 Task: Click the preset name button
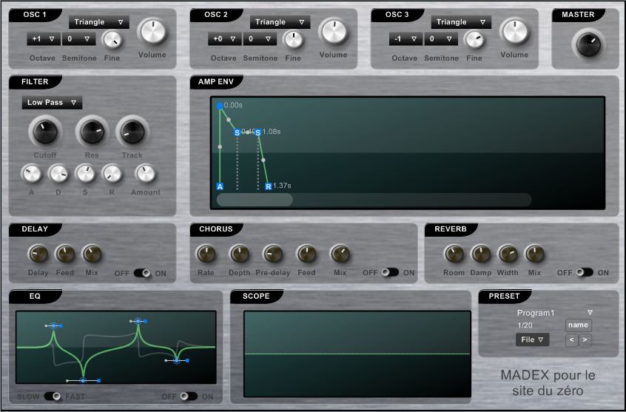(x=578, y=325)
